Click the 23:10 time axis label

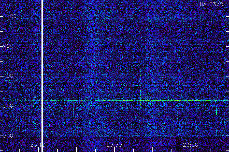click(38, 145)
